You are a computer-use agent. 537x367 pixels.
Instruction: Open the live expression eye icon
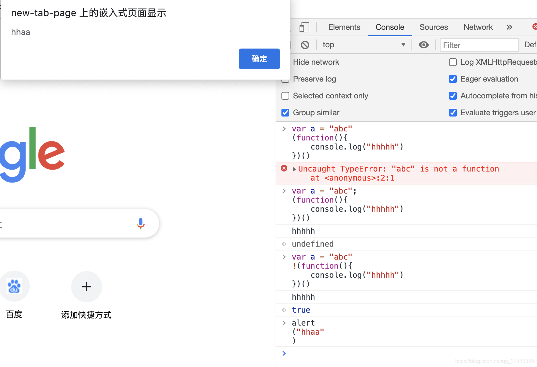point(423,45)
